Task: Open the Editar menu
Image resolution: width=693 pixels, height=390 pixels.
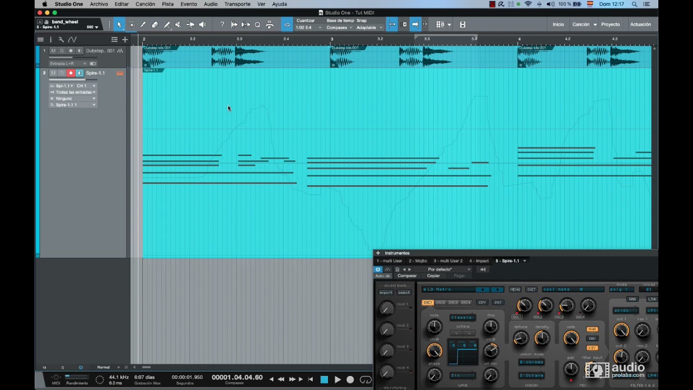Action: point(122,4)
